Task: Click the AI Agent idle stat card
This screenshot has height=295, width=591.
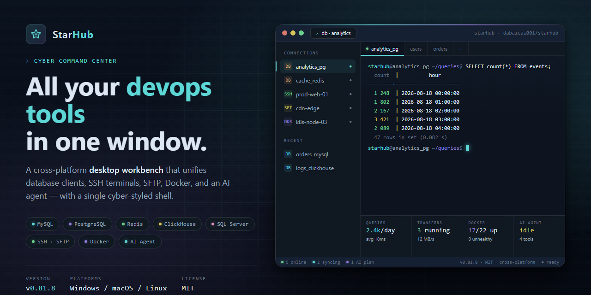Action: [x=539, y=236]
